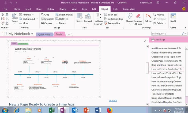Open the Excel icon on the taskbar
Viewport: 188px width, 113px height.
(x=52, y=110)
